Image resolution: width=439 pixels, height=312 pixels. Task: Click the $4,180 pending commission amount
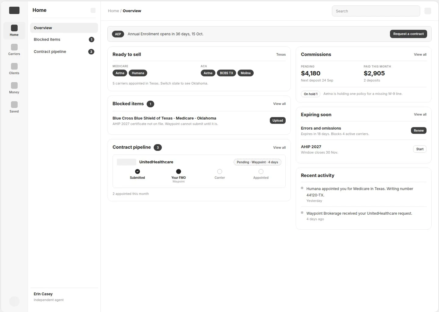coord(311,73)
